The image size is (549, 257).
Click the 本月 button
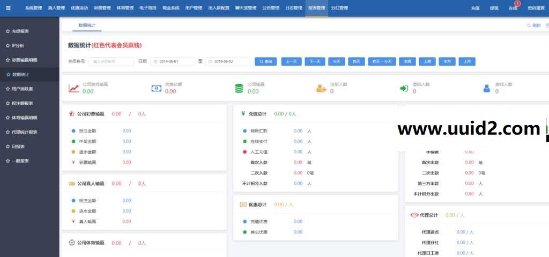coord(447,61)
